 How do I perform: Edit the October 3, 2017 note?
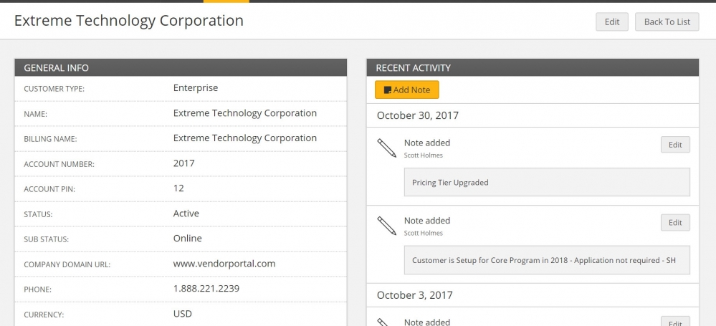point(675,322)
